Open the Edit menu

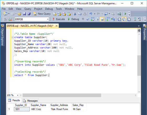point(11,9)
